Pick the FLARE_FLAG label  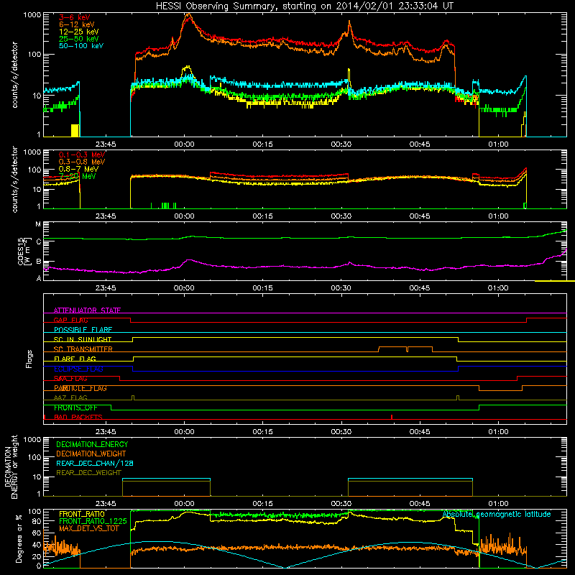coord(75,359)
